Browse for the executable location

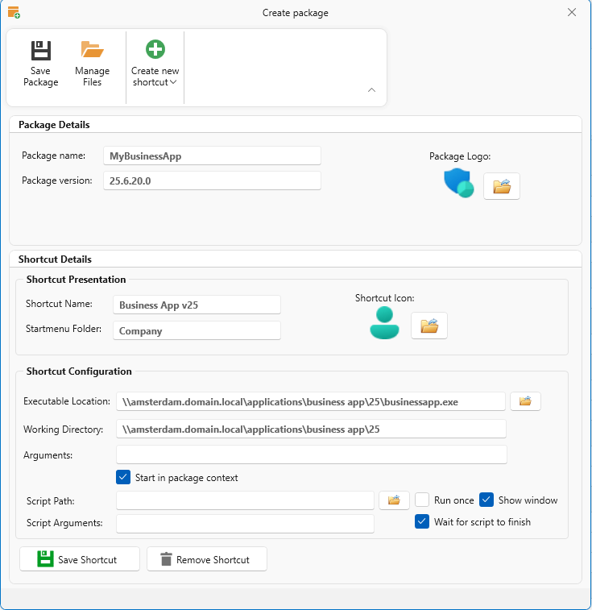pyautogui.click(x=525, y=401)
